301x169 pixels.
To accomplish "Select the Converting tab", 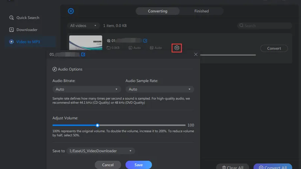I will pyautogui.click(x=158, y=11).
